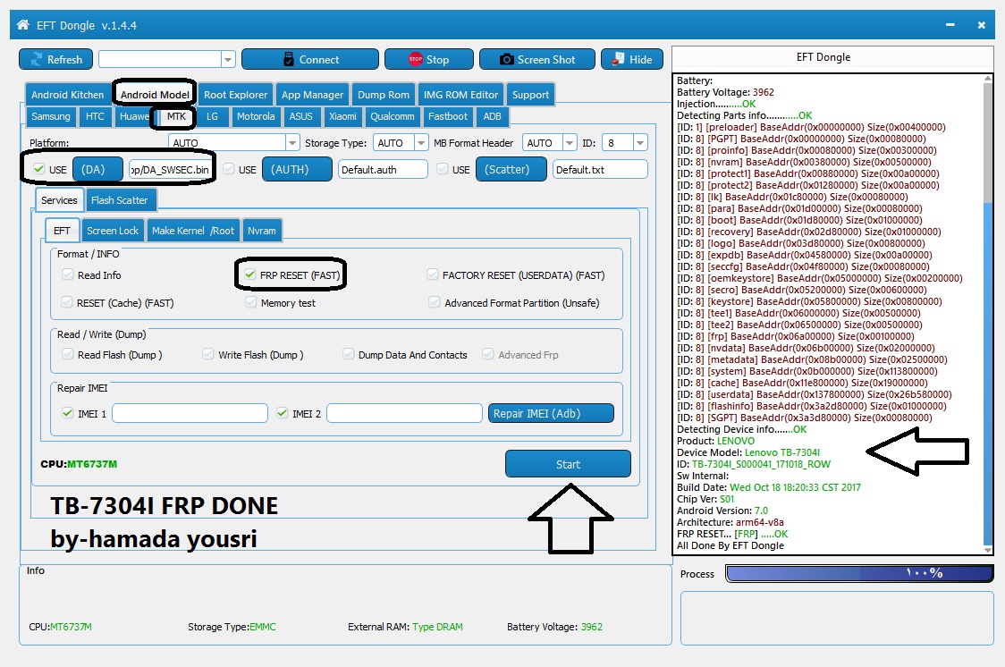Toggle USE Scatter checkbox
1005x667 pixels.
pos(442,169)
